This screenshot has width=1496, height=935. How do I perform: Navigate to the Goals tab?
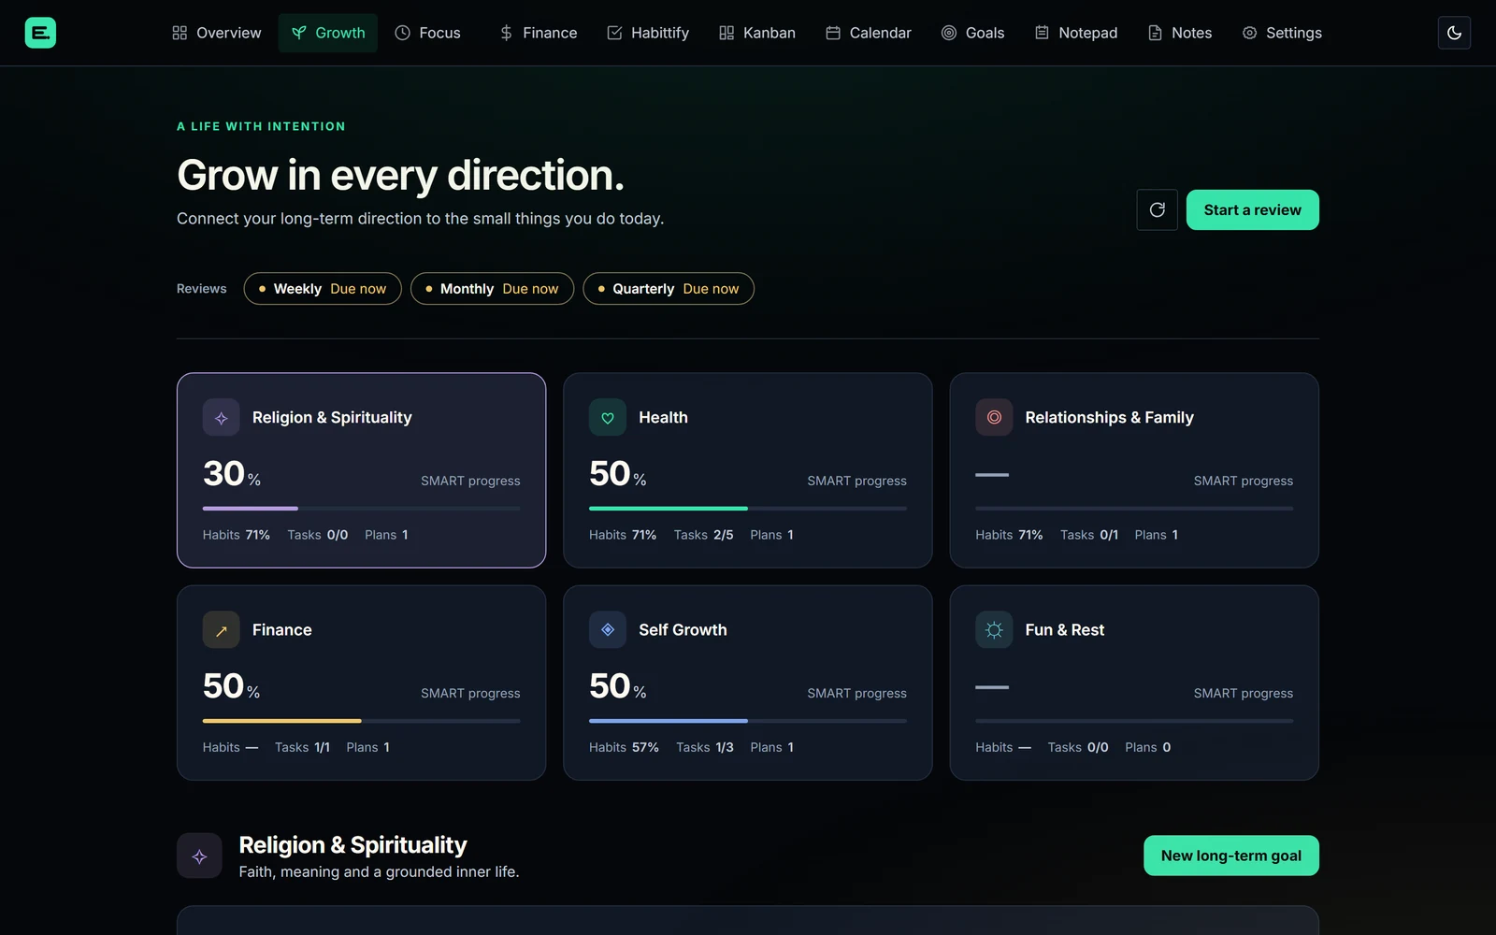click(973, 33)
